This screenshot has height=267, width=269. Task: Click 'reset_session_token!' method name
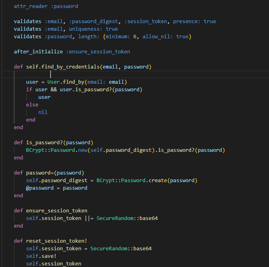pos(57,241)
